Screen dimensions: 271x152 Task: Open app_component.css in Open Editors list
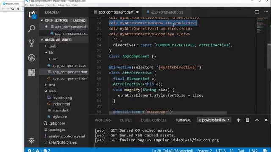(64, 33)
